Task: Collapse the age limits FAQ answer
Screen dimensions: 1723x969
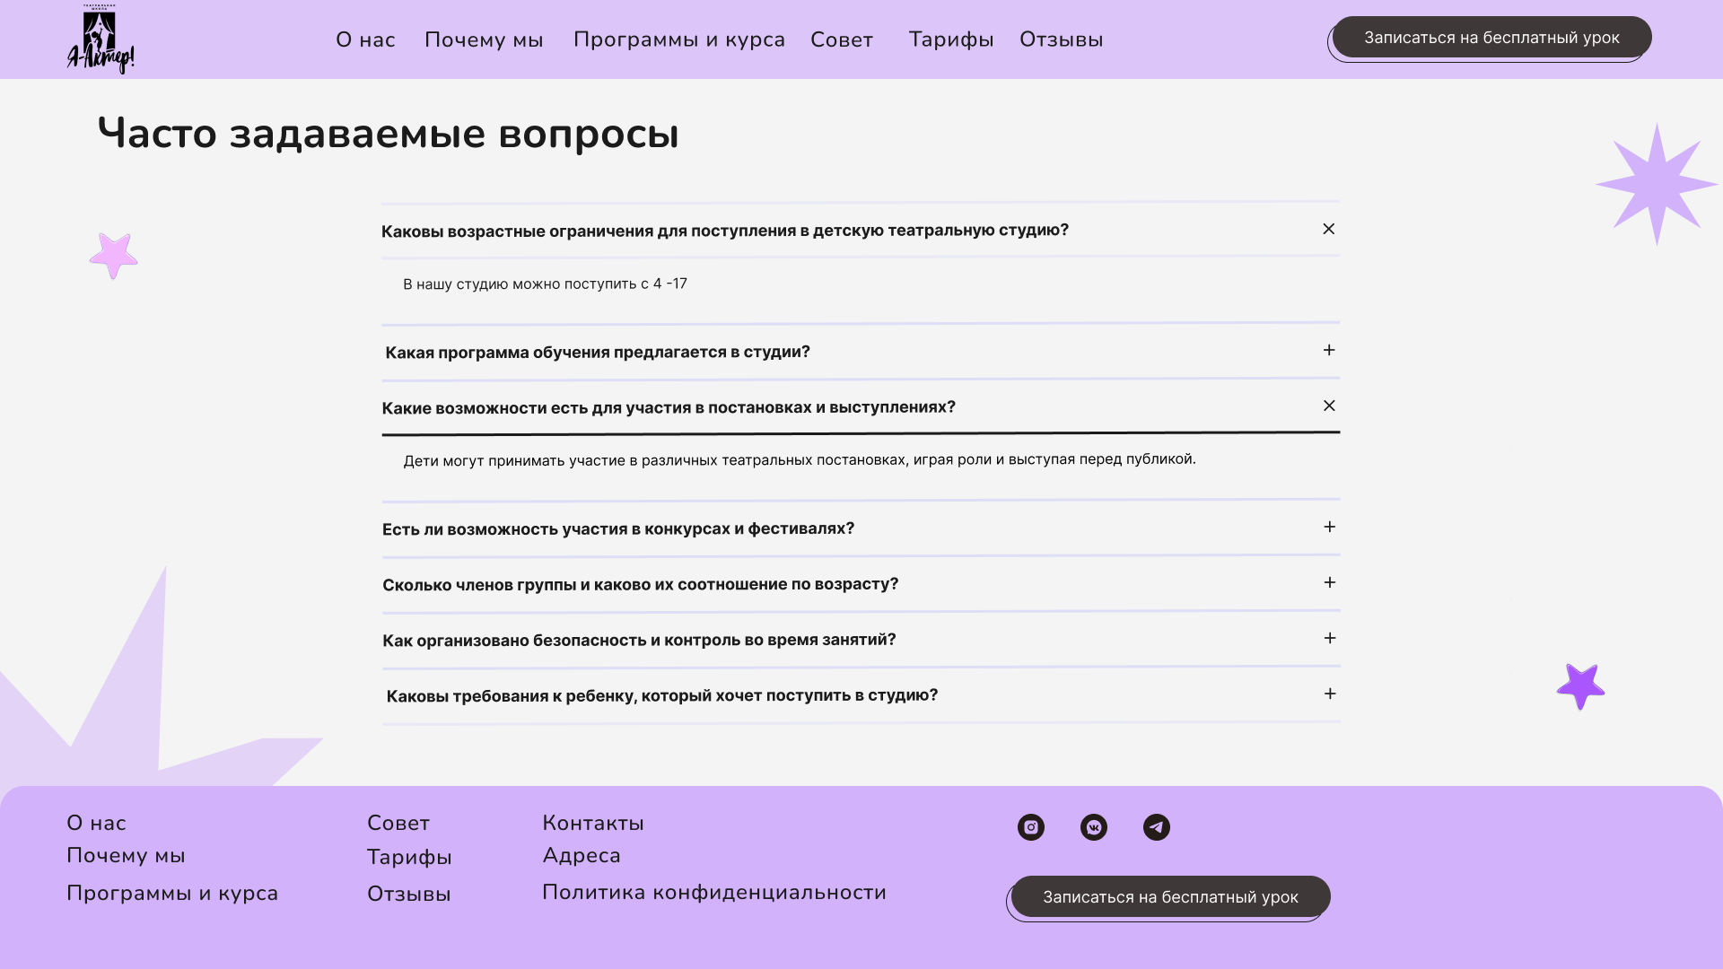Action: click(1328, 229)
